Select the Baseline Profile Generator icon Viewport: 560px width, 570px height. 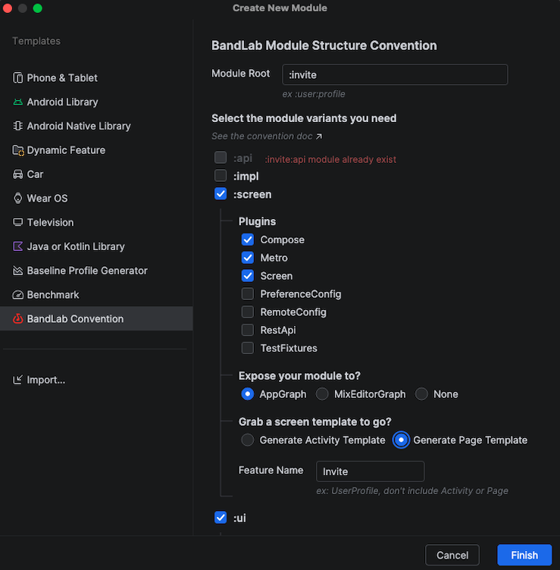coord(18,271)
